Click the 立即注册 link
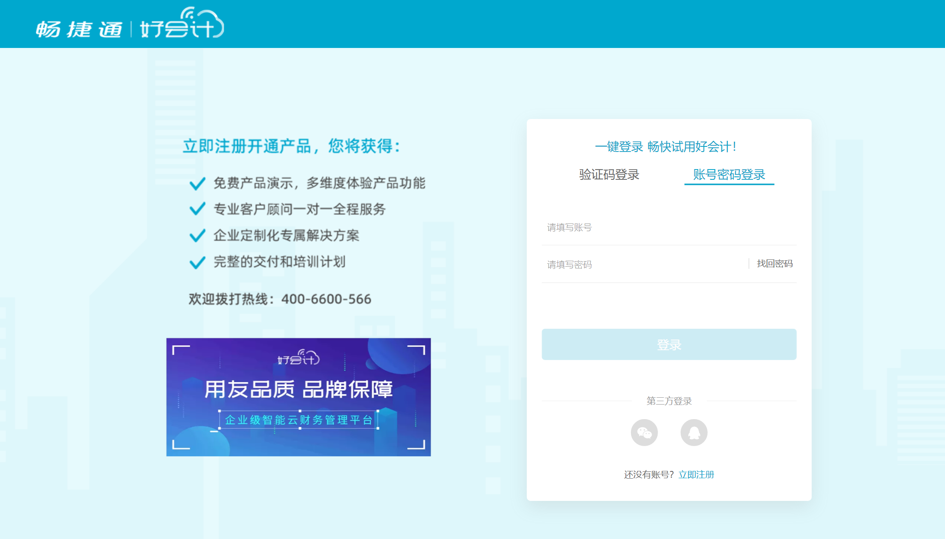This screenshot has height=539, width=945. pos(696,474)
